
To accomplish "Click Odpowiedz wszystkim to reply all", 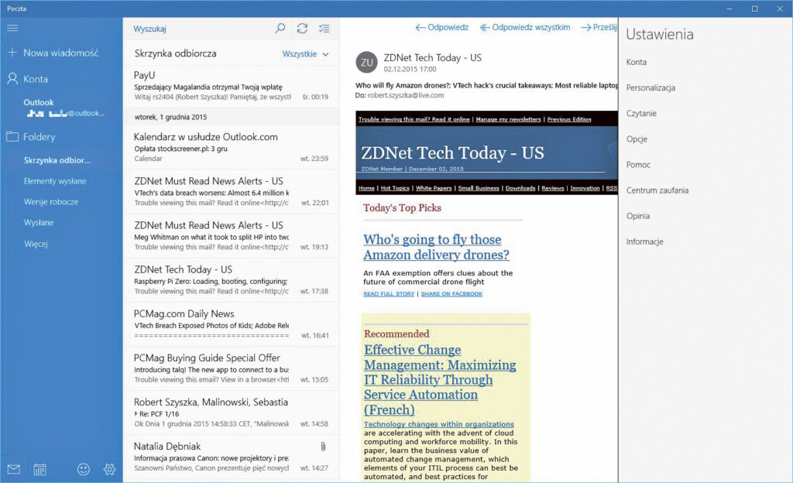I will tap(525, 27).
